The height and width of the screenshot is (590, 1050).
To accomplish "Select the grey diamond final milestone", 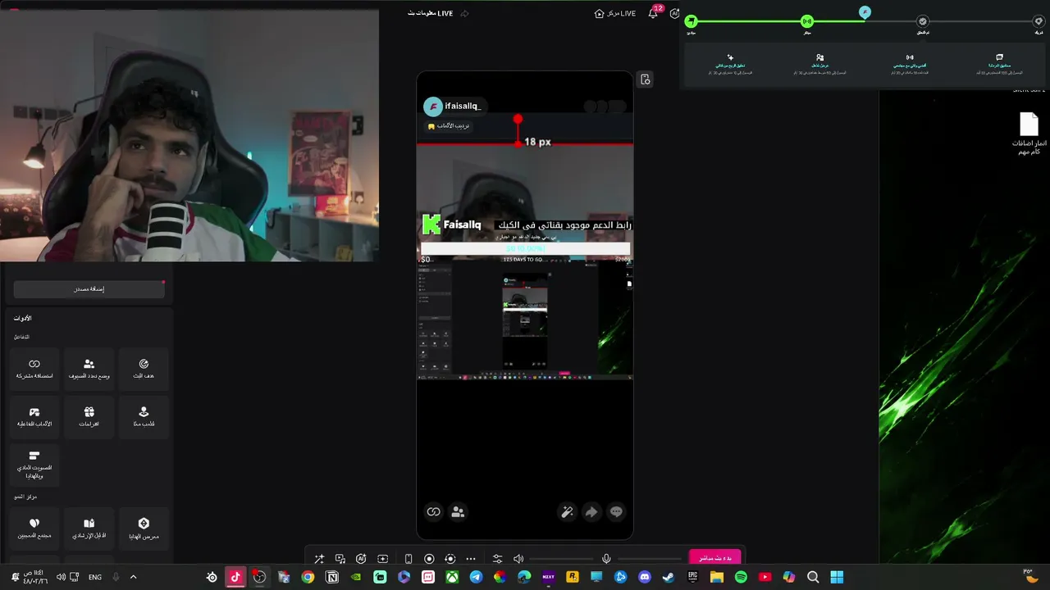I will (x=1039, y=21).
